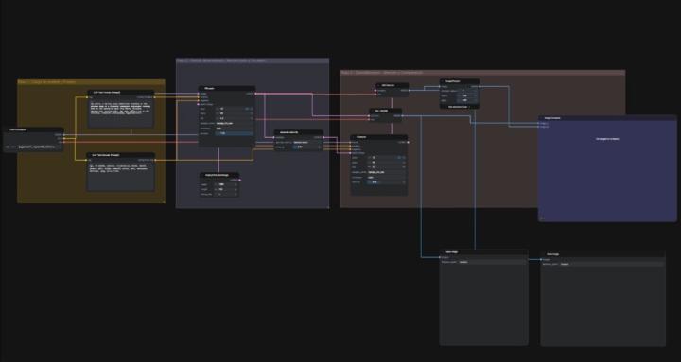This screenshot has height=362, width=681.
Task: Click CONDITIONING output socket of lower CLIP Text Encode
Action: (x=154, y=160)
